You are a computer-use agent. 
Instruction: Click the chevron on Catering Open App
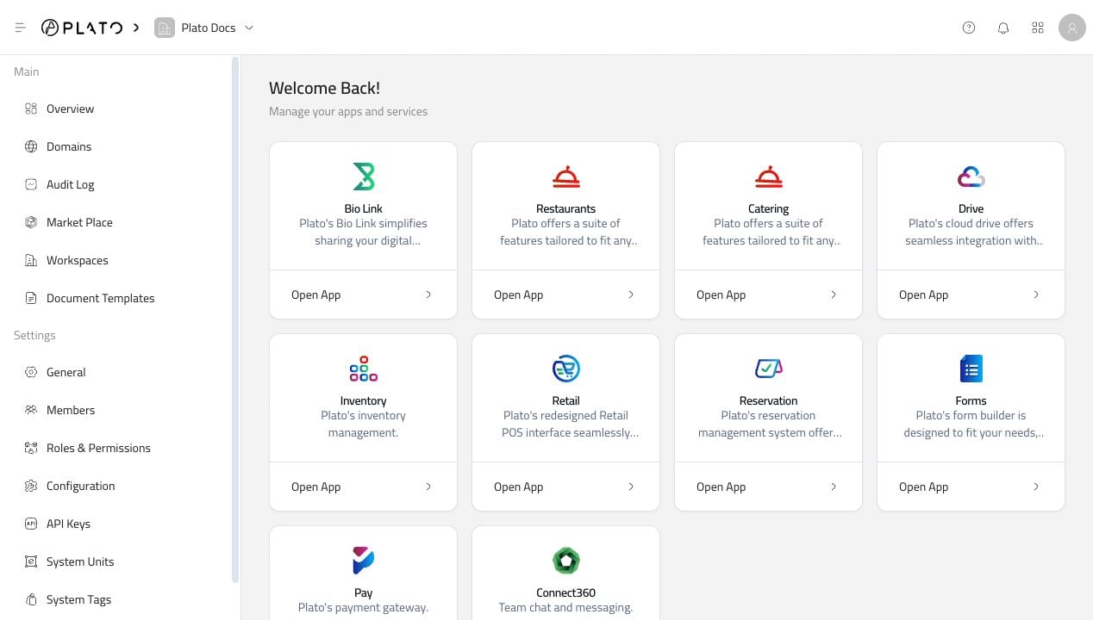834,294
